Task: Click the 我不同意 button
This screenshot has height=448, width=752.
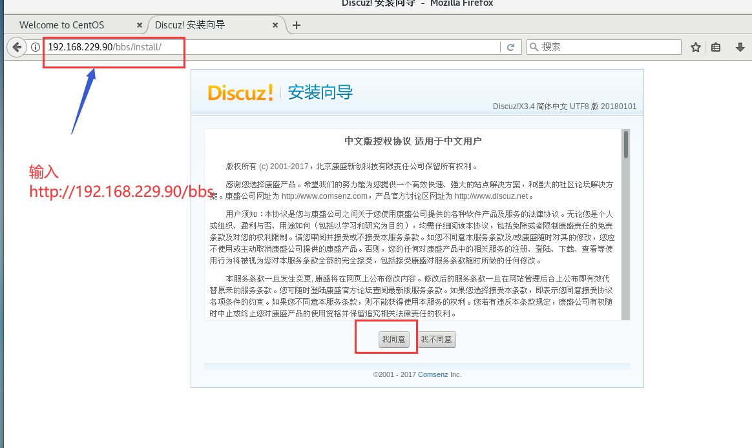Action: (437, 340)
